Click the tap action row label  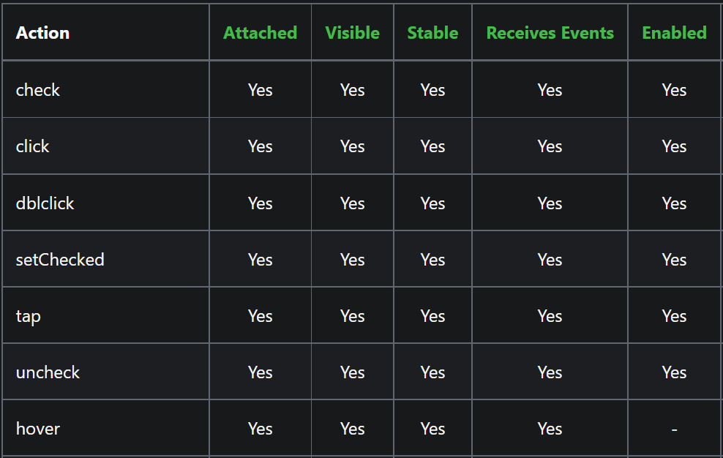point(28,317)
